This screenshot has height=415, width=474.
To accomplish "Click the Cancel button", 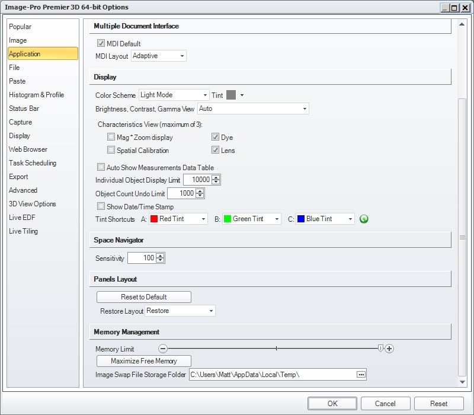I will 385,404.
